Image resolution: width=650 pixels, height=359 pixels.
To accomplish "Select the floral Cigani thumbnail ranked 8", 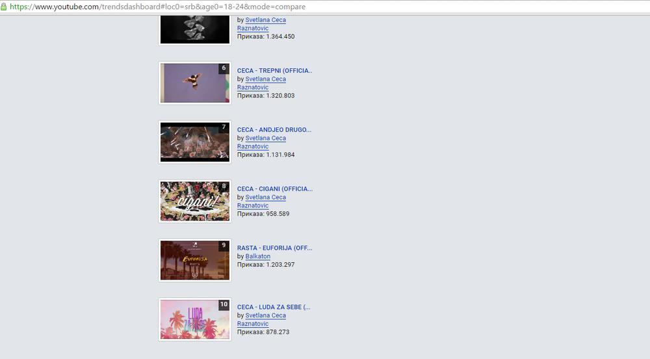I will click(194, 201).
